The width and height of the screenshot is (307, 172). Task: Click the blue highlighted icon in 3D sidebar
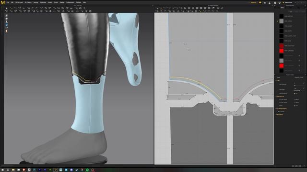[x=6, y=25]
